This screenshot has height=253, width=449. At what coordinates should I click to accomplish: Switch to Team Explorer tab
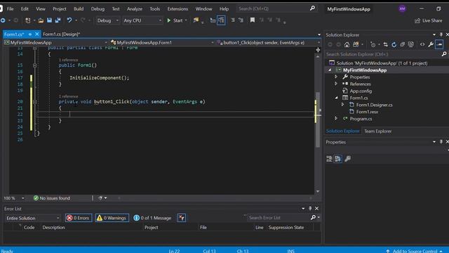(x=377, y=131)
